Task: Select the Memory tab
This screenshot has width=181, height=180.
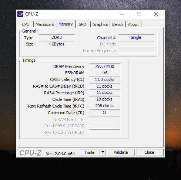Action: [x=66, y=24]
